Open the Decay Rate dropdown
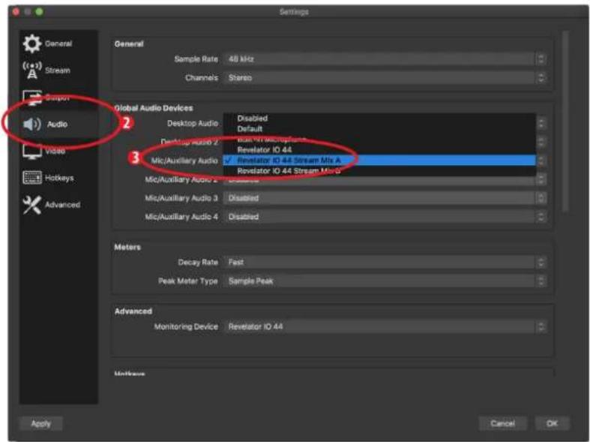This screenshot has height=442, width=590. [385, 262]
